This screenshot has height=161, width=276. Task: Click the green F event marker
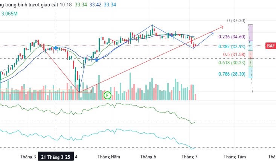pos(108,95)
